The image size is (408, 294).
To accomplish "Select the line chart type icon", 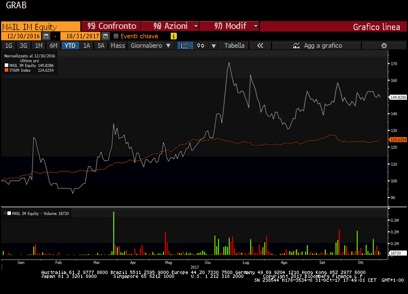I will click(185, 45).
